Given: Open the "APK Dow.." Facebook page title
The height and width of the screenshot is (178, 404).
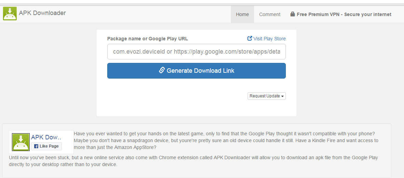Looking at the screenshot, I should click(x=46, y=137).
